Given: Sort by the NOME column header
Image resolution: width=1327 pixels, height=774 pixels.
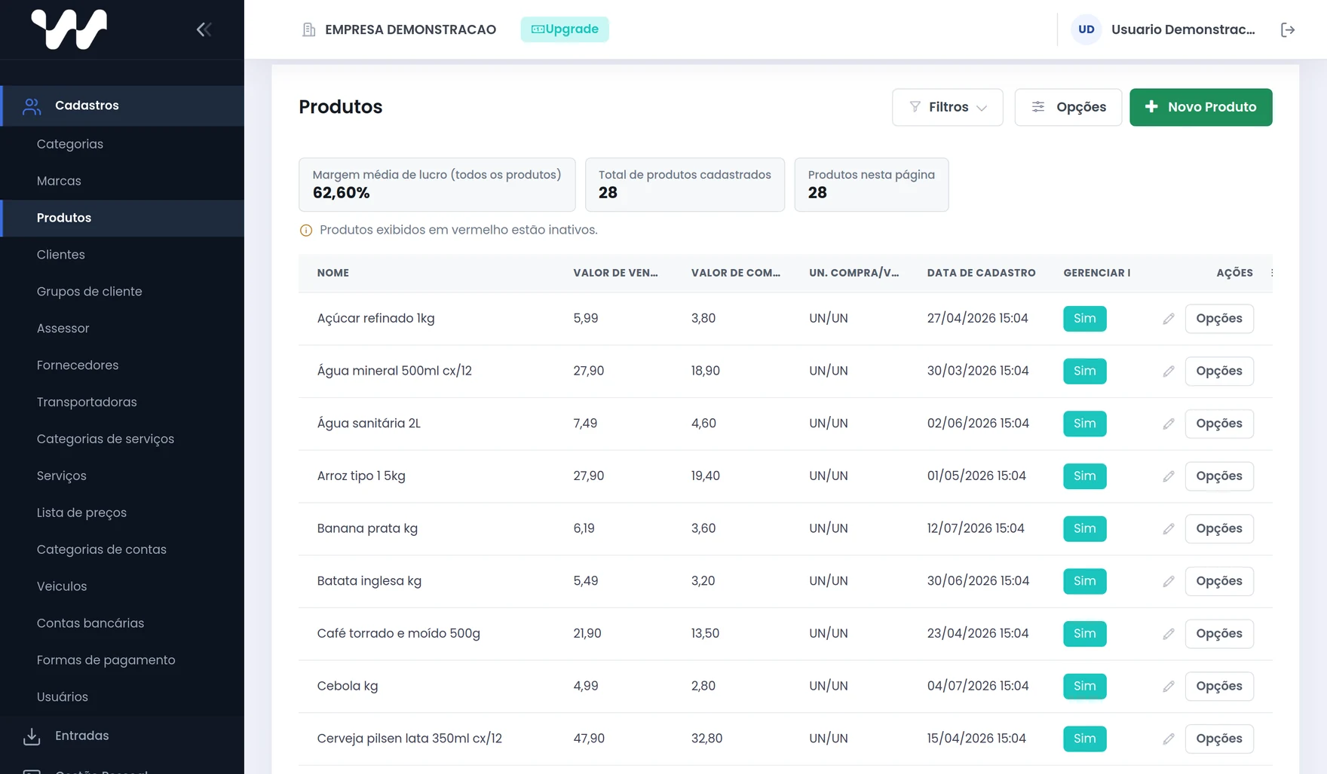Looking at the screenshot, I should coord(333,273).
